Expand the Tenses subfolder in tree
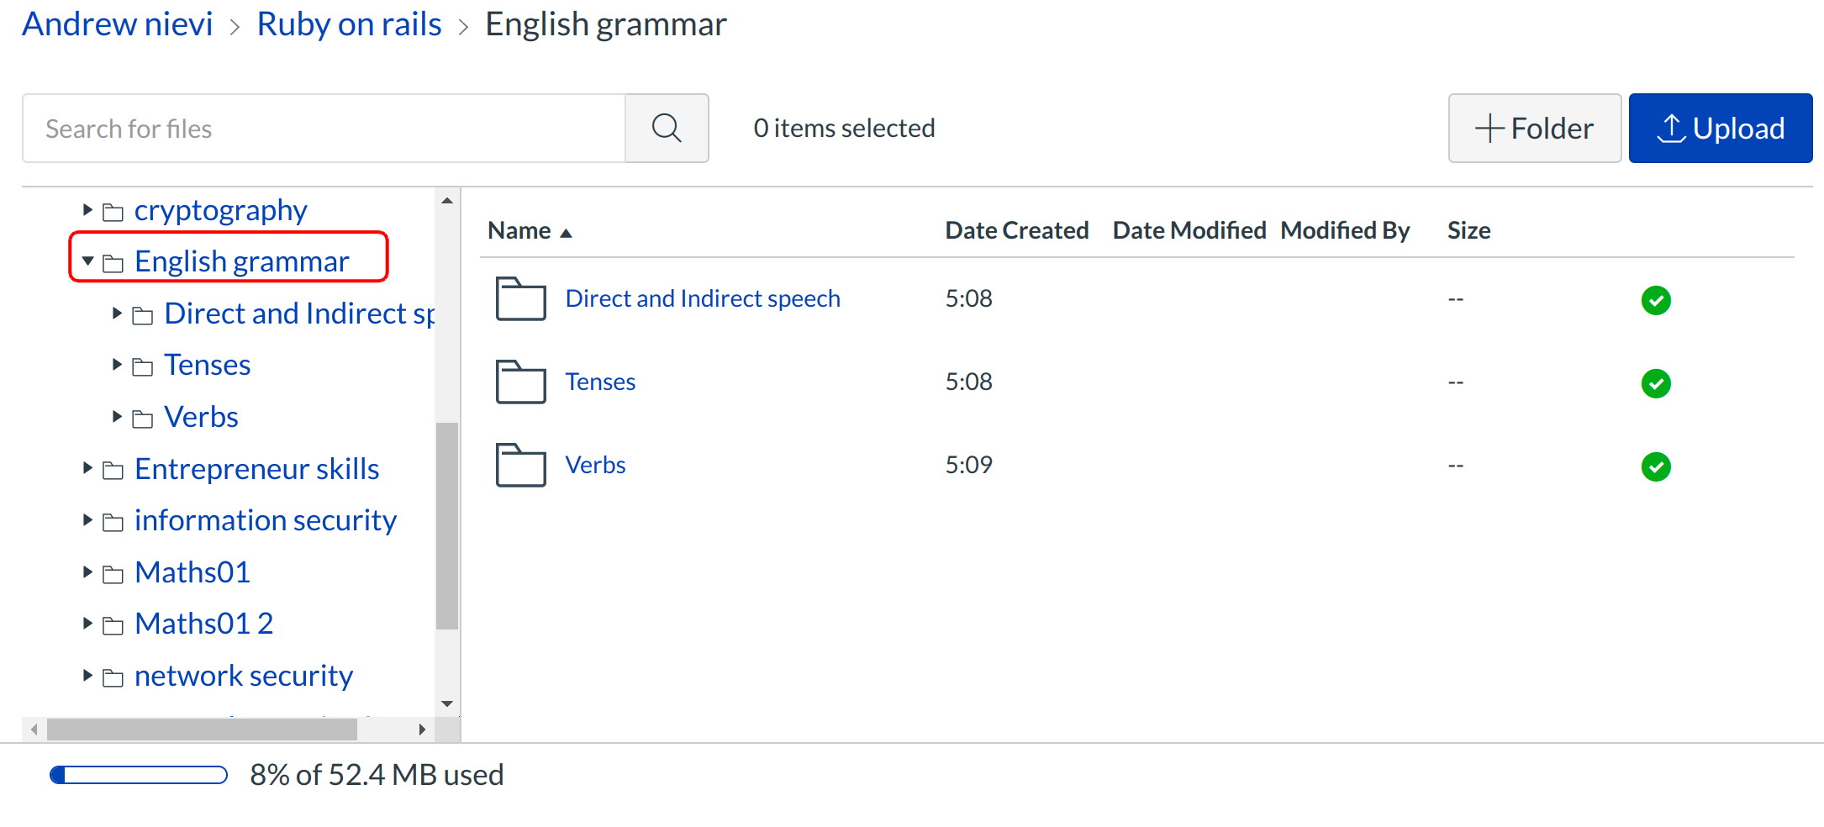Viewport: 1824px width, 827px height. tap(118, 365)
